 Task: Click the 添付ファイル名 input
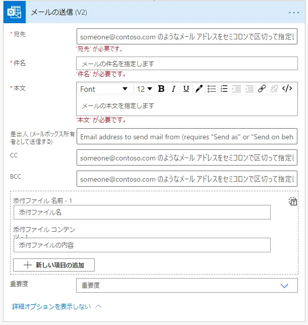pos(142,212)
